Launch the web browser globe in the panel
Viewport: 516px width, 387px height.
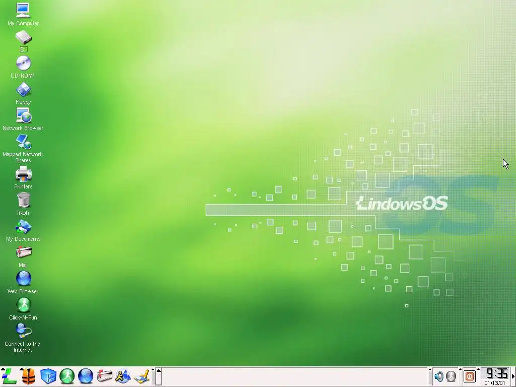click(86, 376)
